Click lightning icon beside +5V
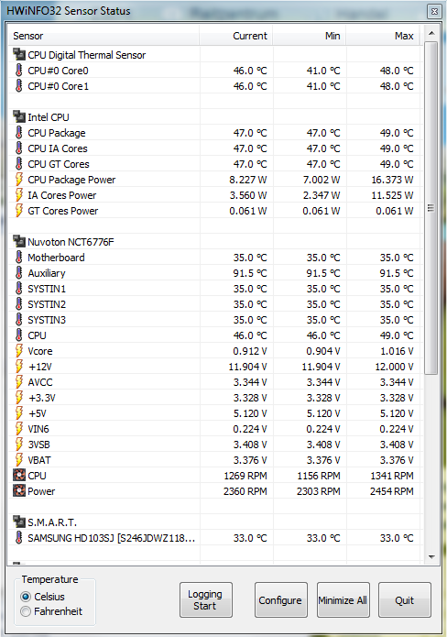447x637 pixels. click(18, 412)
